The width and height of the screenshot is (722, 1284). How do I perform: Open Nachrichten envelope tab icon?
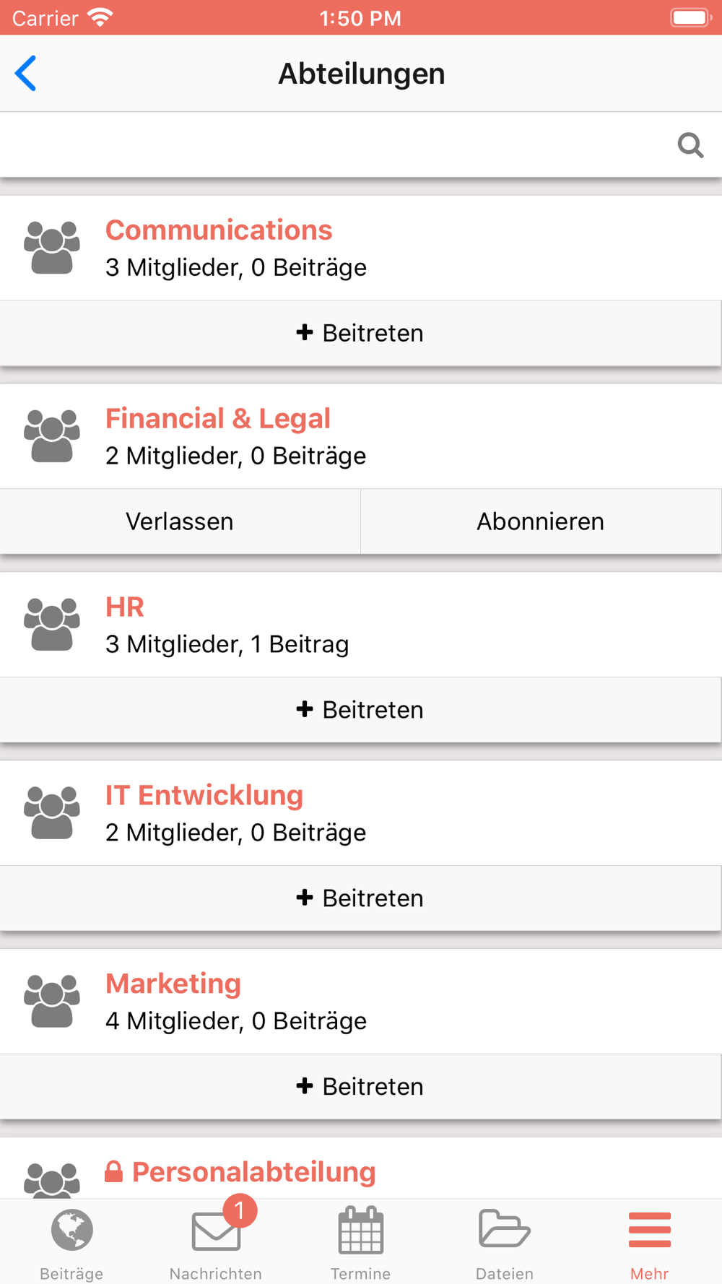point(216,1230)
